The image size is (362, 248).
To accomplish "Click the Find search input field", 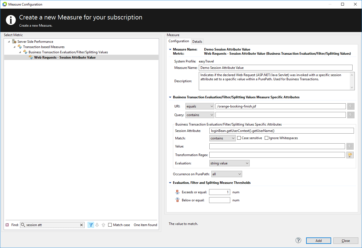I will (53, 225).
